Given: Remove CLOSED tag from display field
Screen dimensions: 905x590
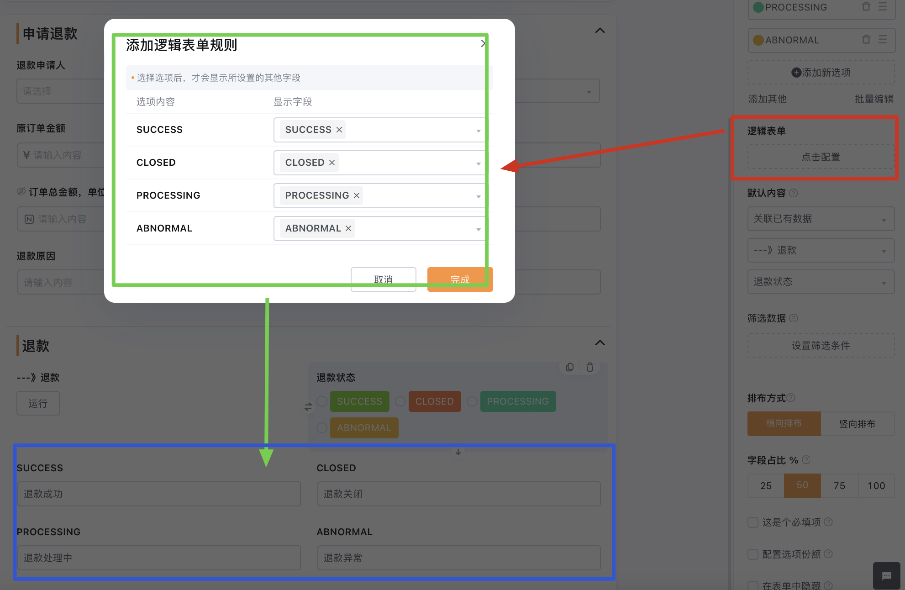Looking at the screenshot, I should click(x=332, y=163).
